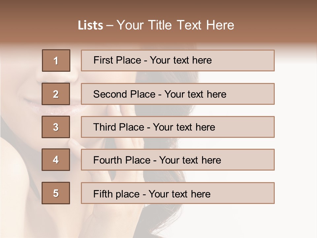Select the First Place text box

click(x=178, y=60)
